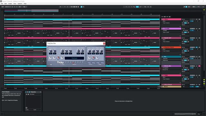Collapse the 4 Keyzone Classic track
Image resolution: width=206 pixels, height=116 pixels.
tap(162, 47)
